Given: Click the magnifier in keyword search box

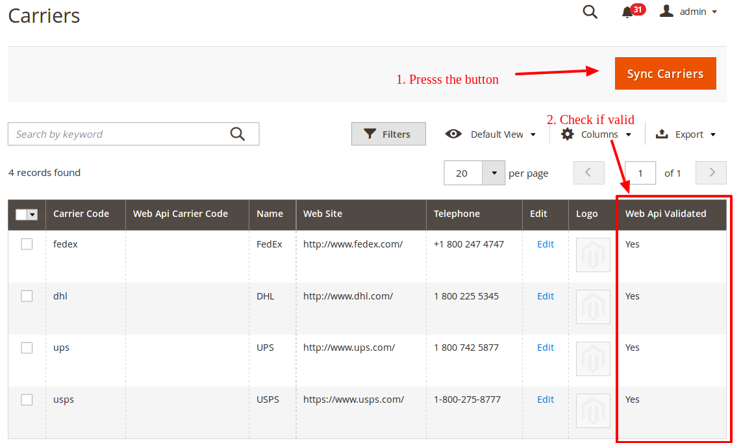Looking at the screenshot, I should tap(238, 134).
